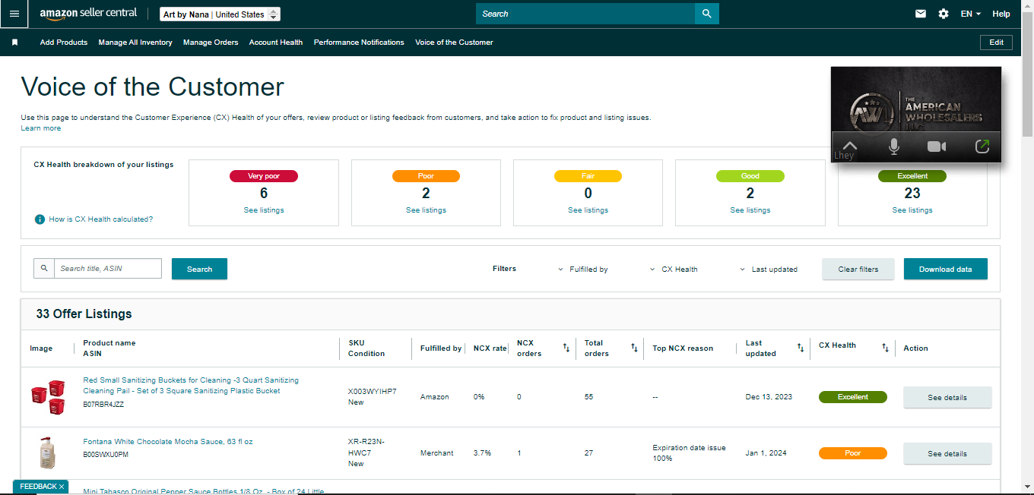Open Manage Orders

pyautogui.click(x=211, y=43)
